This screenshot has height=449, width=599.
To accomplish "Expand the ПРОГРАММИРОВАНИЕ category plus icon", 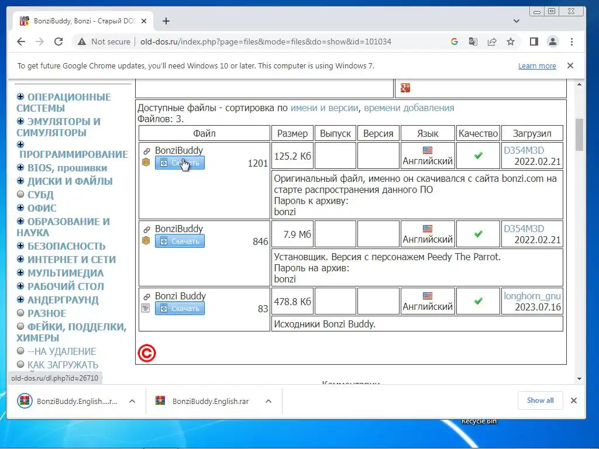I will pyautogui.click(x=20, y=144).
